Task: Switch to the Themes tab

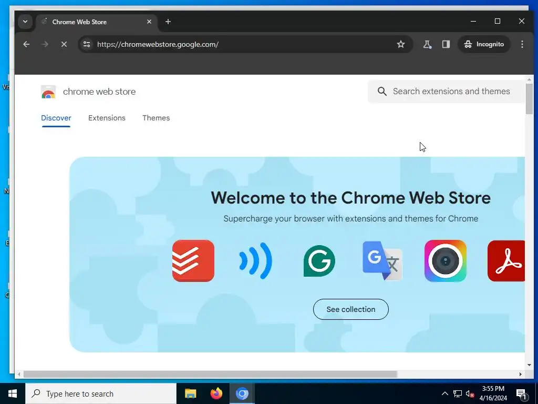Action: coord(156,118)
